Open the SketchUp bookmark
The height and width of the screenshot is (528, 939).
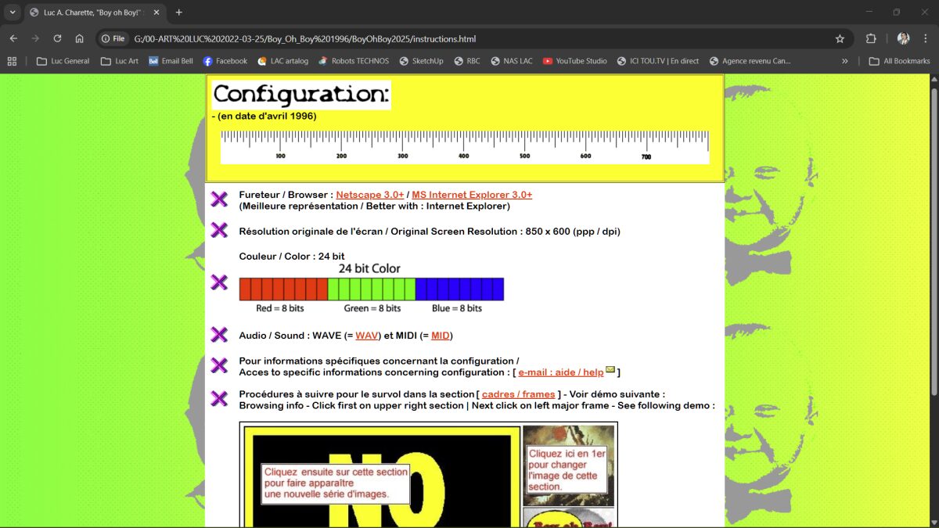click(x=420, y=60)
